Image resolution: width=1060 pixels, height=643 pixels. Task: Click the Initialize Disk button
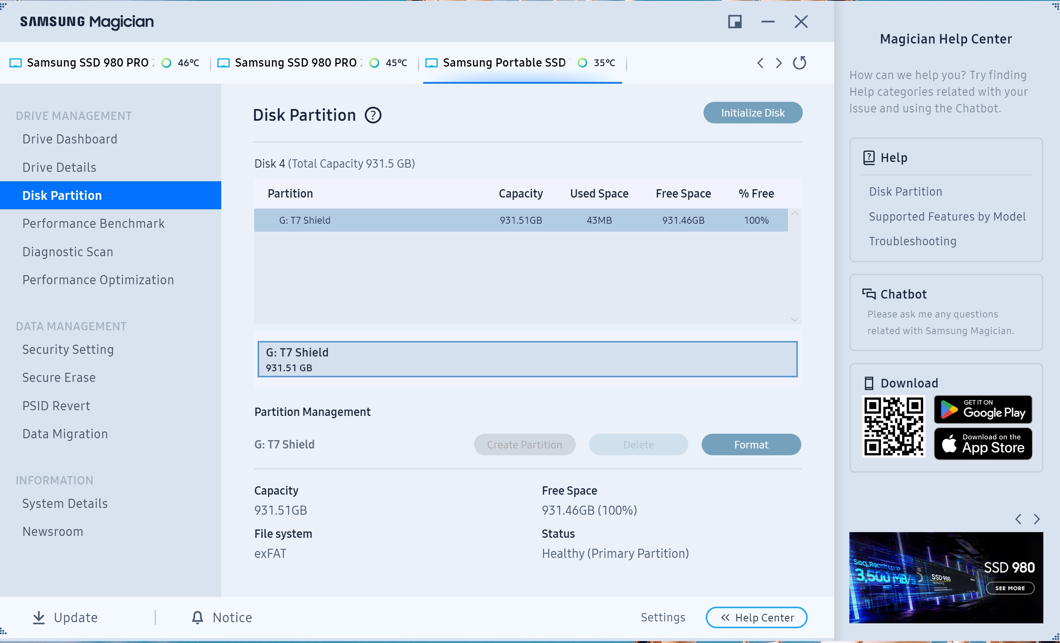(753, 113)
